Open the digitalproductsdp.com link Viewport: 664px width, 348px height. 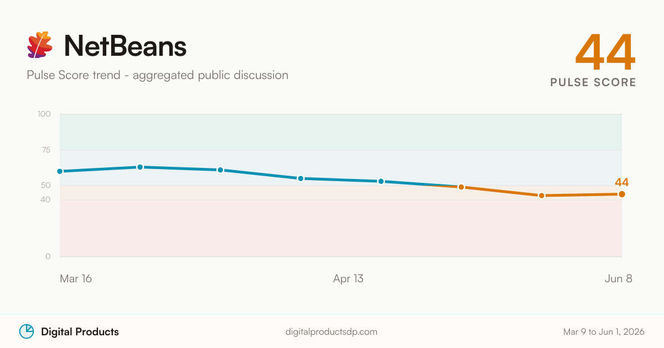click(x=331, y=332)
